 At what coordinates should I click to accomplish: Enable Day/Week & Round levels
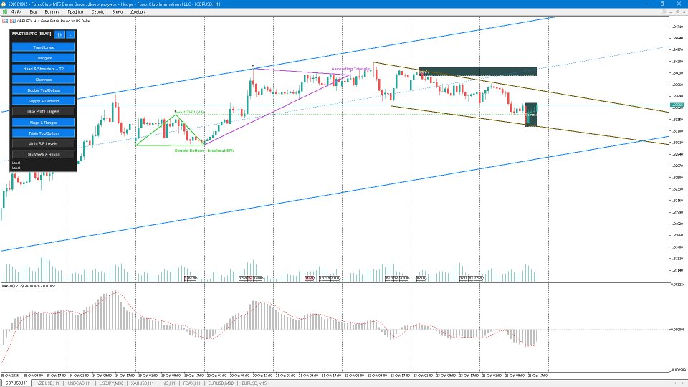click(x=44, y=155)
